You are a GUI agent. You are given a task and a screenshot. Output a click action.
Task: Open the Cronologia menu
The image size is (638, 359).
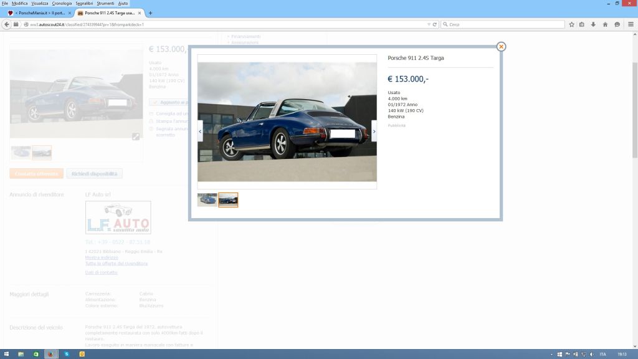[x=62, y=3]
